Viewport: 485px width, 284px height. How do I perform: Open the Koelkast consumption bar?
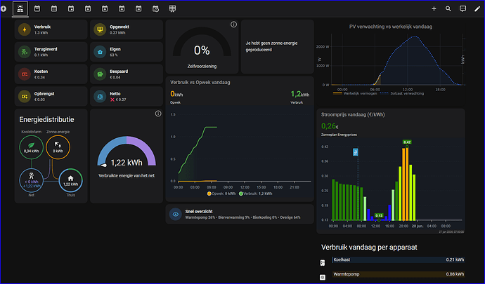399,260
